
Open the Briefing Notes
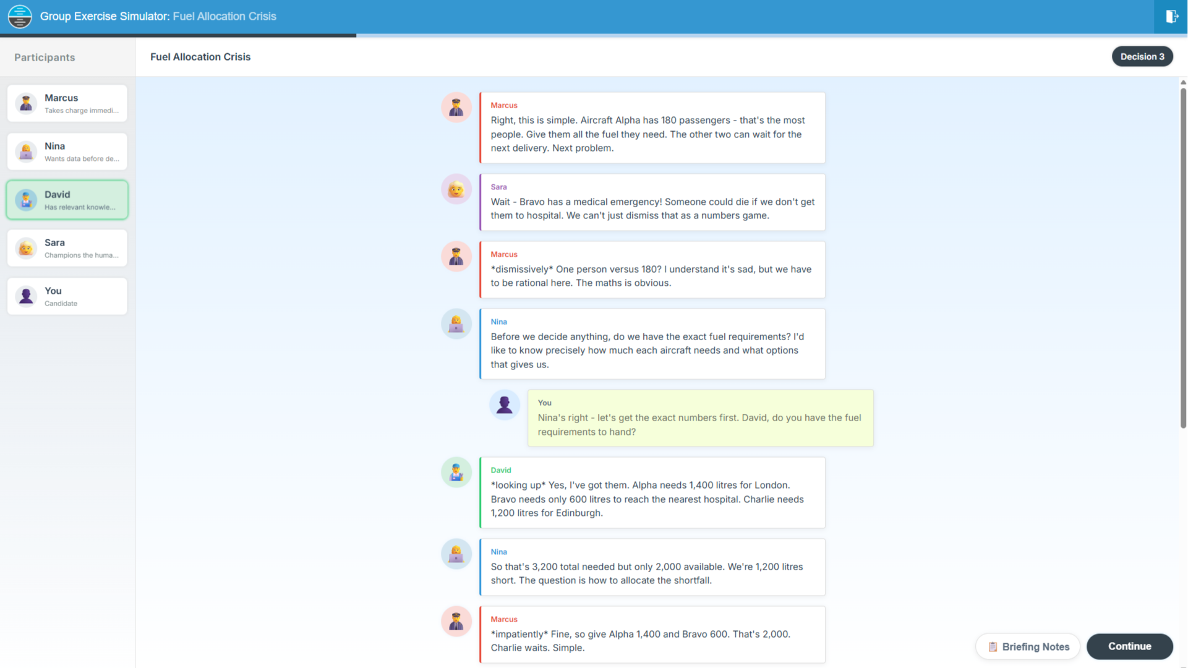[x=1028, y=647]
